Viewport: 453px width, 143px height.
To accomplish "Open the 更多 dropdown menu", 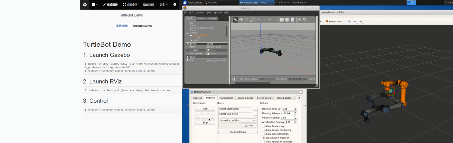I will (163, 4).
